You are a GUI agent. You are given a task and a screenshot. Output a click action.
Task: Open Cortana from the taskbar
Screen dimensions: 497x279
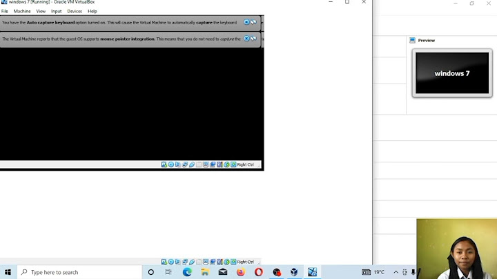click(151, 272)
